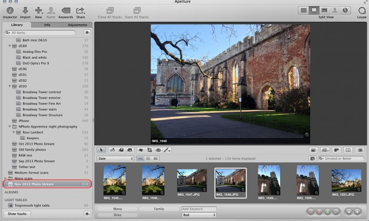Image resolution: width=369 pixels, height=221 pixels.
Task: Switch browser to filmstrip view
Action: click(x=141, y=159)
